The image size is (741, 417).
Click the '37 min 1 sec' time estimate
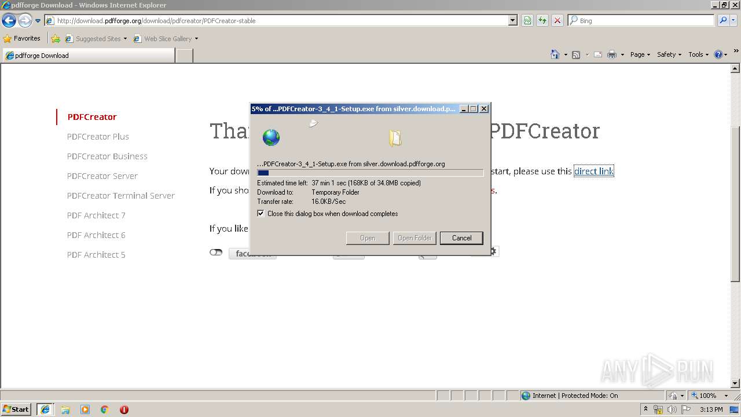coord(328,183)
